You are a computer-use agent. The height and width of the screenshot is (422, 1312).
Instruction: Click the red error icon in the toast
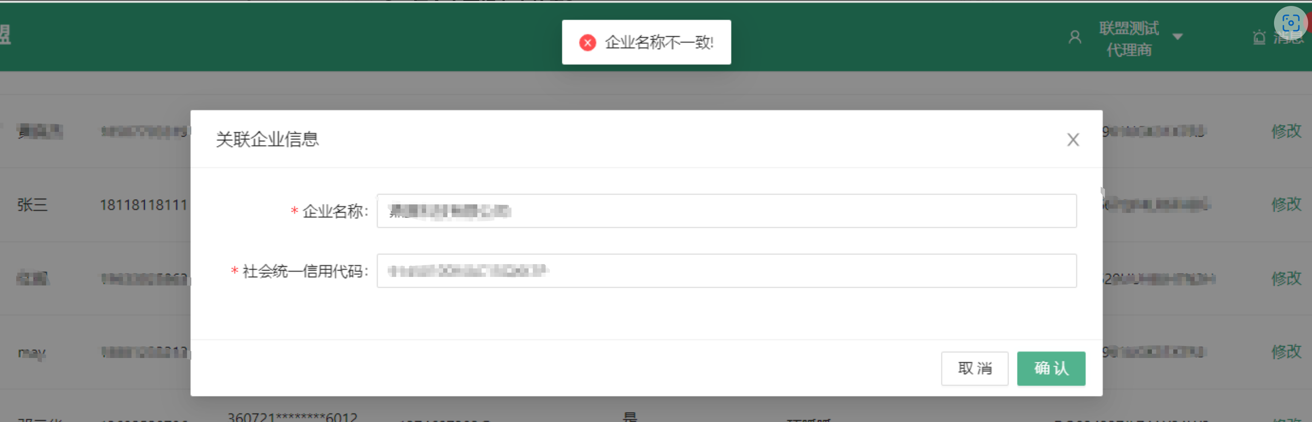(587, 43)
